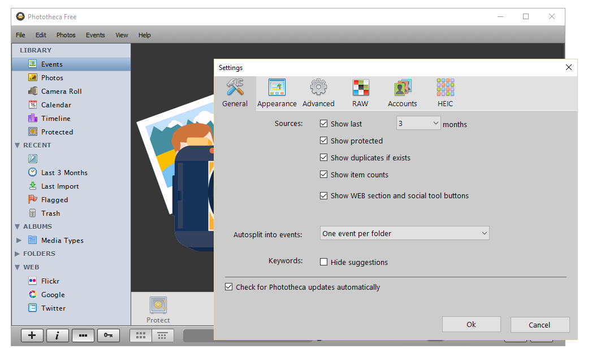Switch to large grid view
Image resolution: width=592 pixels, height=353 pixels.
click(141, 335)
